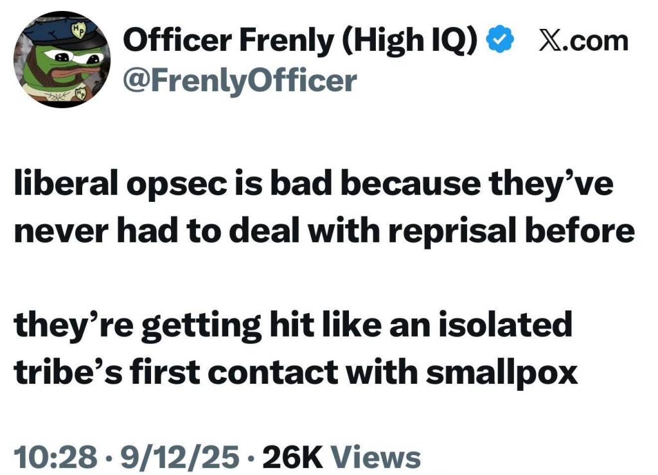Click the 26K view count number
The image size is (658, 475).
click(288, 457)
